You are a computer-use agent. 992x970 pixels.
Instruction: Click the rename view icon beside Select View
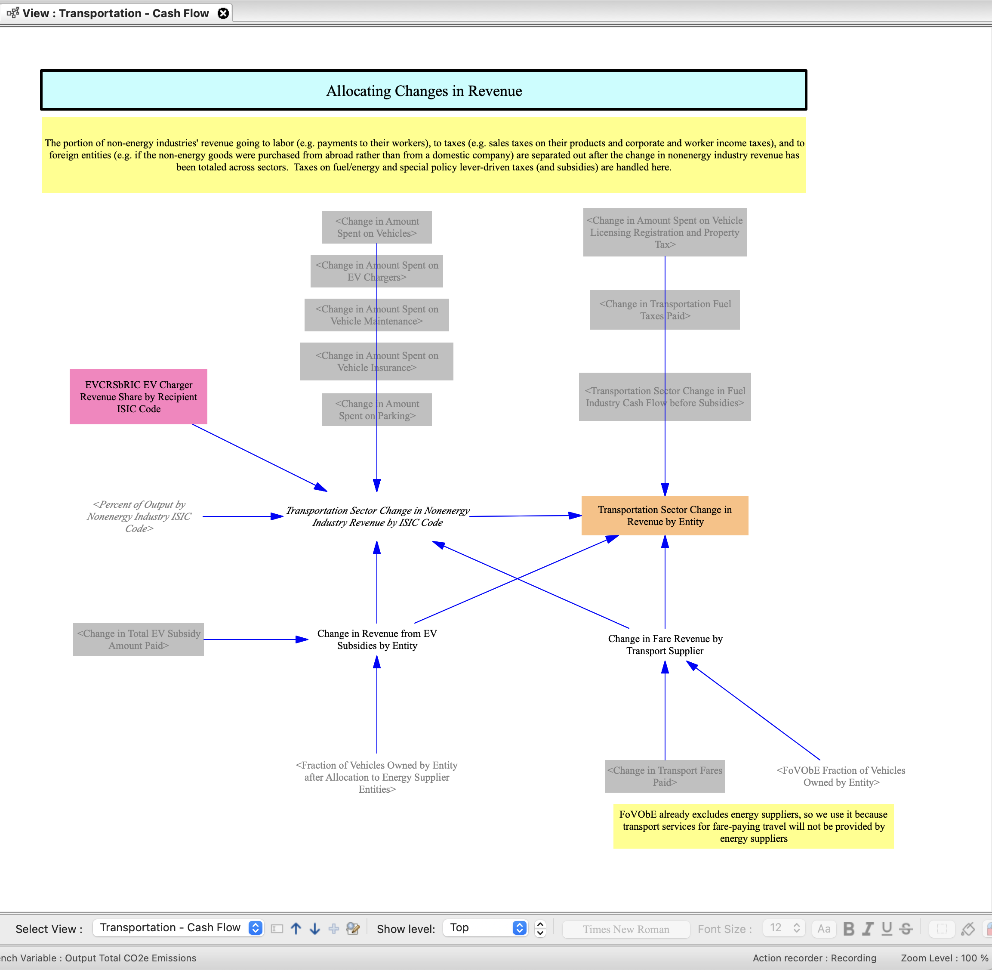coord(277,929)
